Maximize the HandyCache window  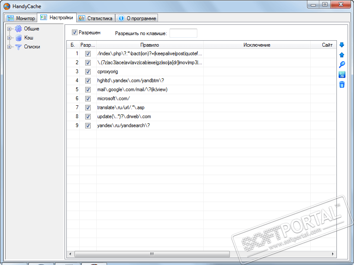pos(325,5)
